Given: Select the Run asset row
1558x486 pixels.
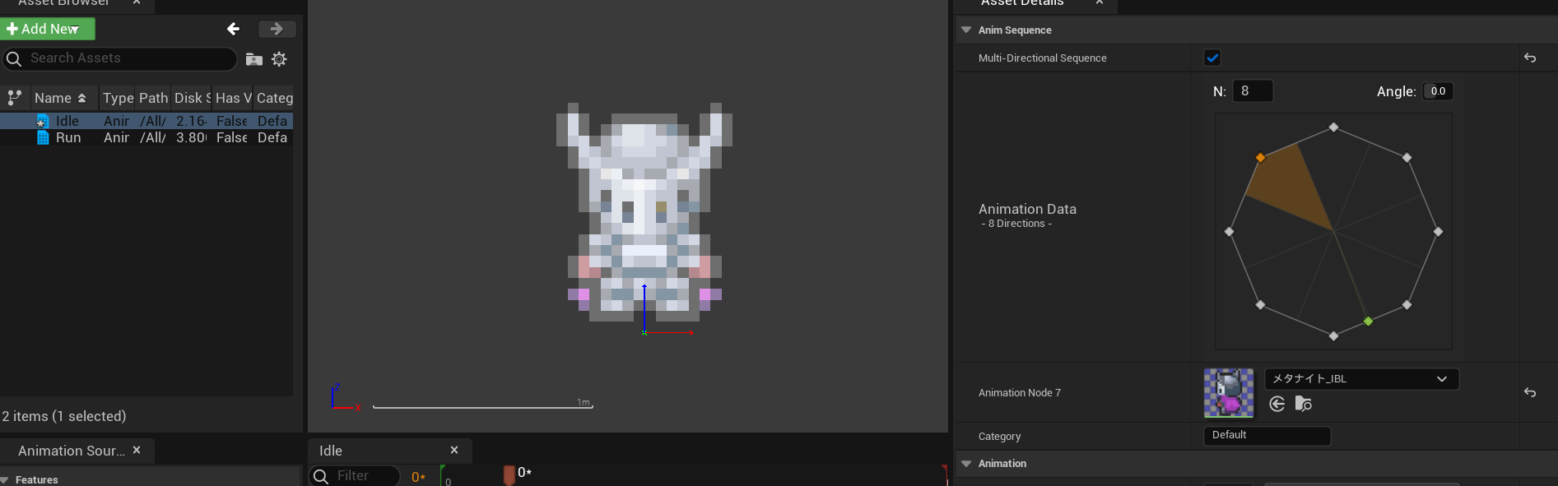Looking at the screenshot, I should pyautogui.click(x=146, y=137).
